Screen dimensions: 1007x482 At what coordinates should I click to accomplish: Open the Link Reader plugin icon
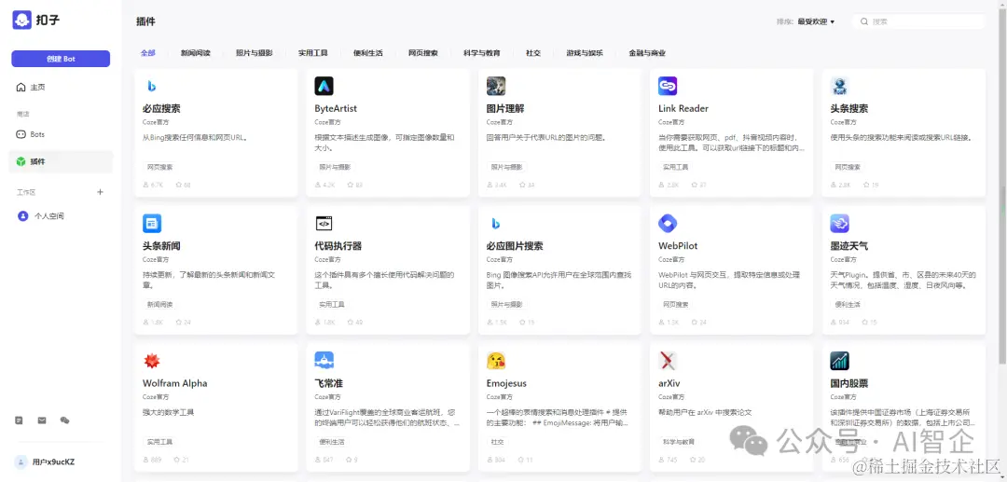point(668,86)
